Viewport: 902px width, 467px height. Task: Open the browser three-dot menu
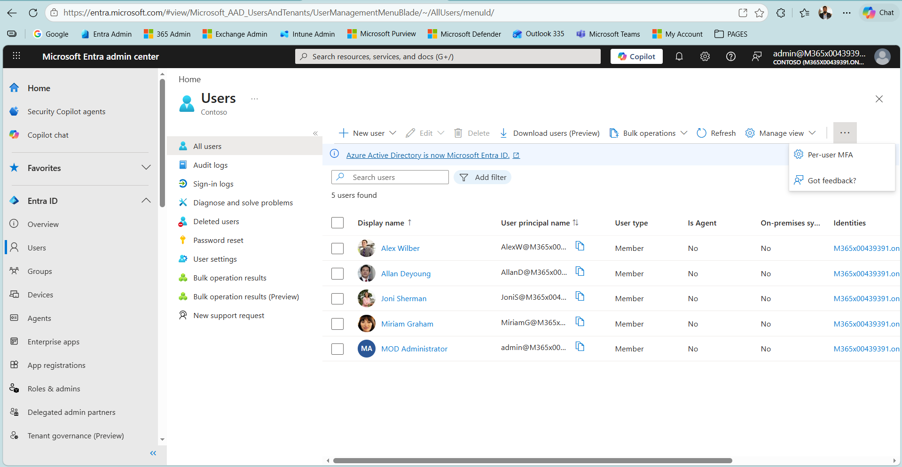(847, 13)
